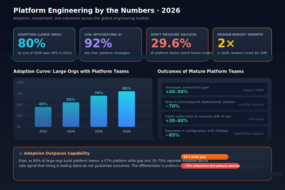Select the 2022 bar in the adoption chart
Image resolution: width=285 pixels, height=190 pixels.
pyautogui.click(x=43, y=117)
